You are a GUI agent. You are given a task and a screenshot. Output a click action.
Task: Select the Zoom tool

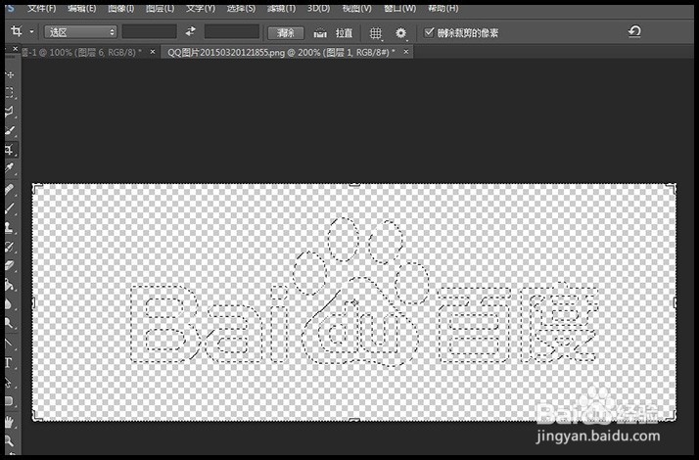point(9,441)
